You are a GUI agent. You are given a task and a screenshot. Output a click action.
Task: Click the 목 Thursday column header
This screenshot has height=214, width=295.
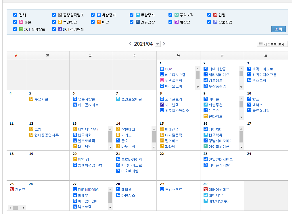[x=178, y=55]
